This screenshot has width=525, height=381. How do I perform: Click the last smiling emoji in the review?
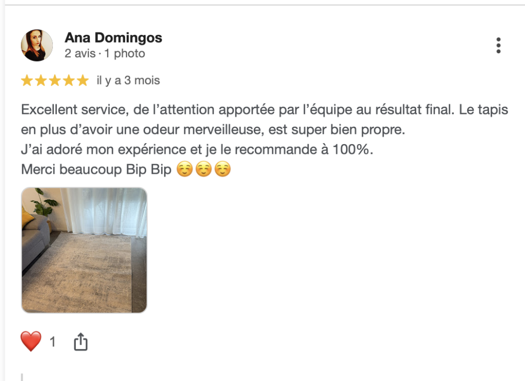pyautogui.click(x=223, y=170)
